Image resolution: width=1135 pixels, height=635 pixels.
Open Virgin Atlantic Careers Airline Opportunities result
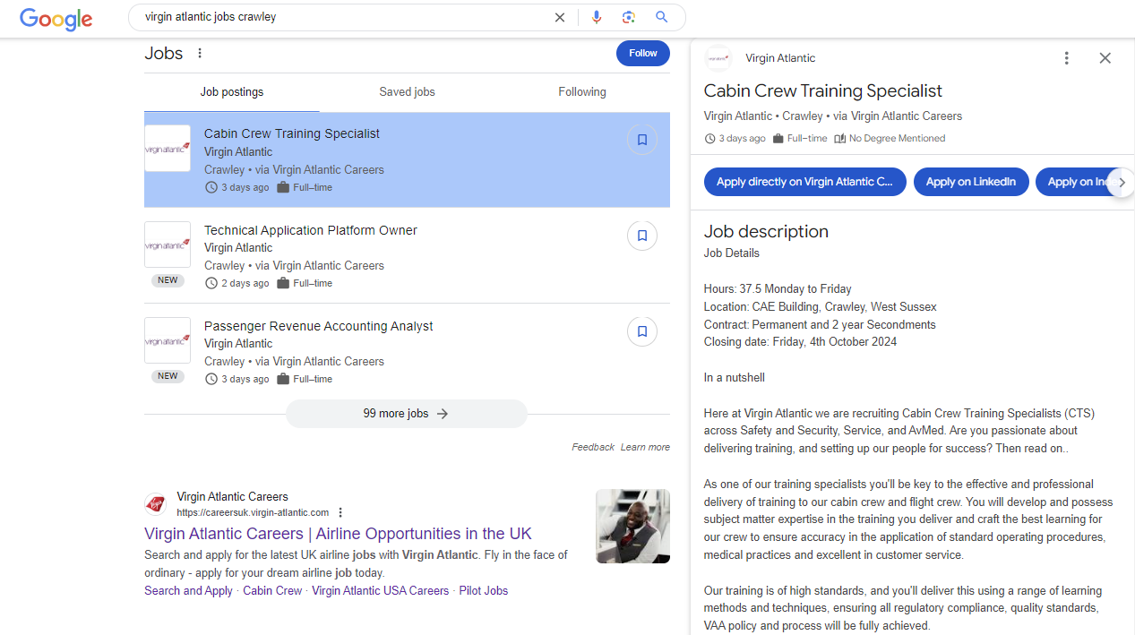(x=338, y=534)
